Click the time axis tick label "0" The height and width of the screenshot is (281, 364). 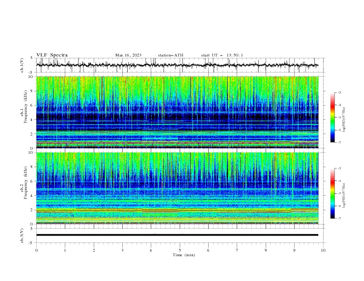[x=36, y=250]
